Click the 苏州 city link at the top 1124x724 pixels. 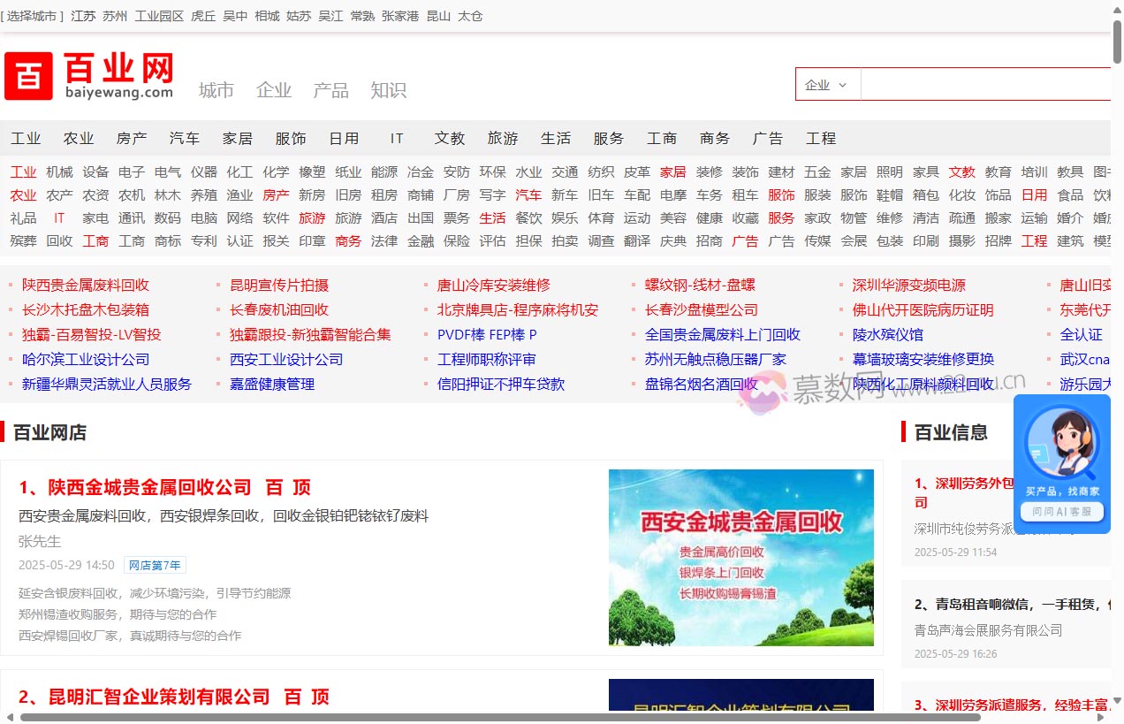(115, 15)
